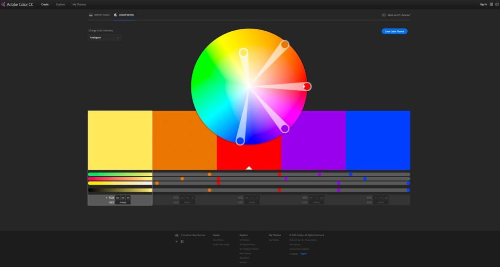The width and height of the screenshot is (500, 267).
Task: Open My Themes in the top bar
Action: [79, 4]
